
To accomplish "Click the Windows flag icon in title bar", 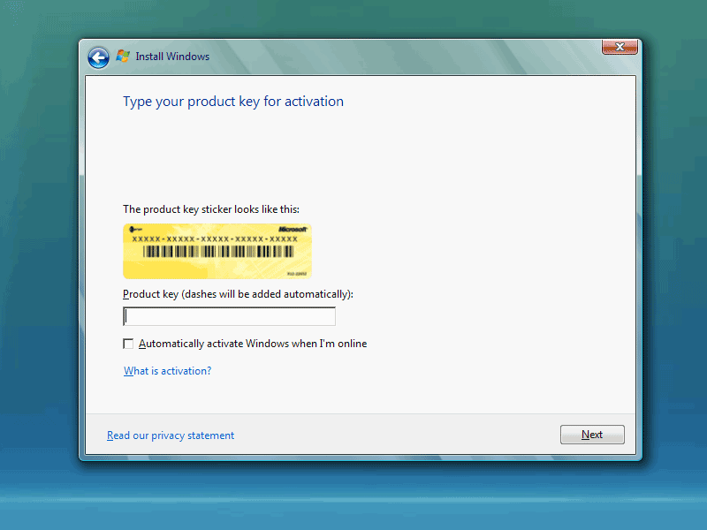I will tap(123, 56).
